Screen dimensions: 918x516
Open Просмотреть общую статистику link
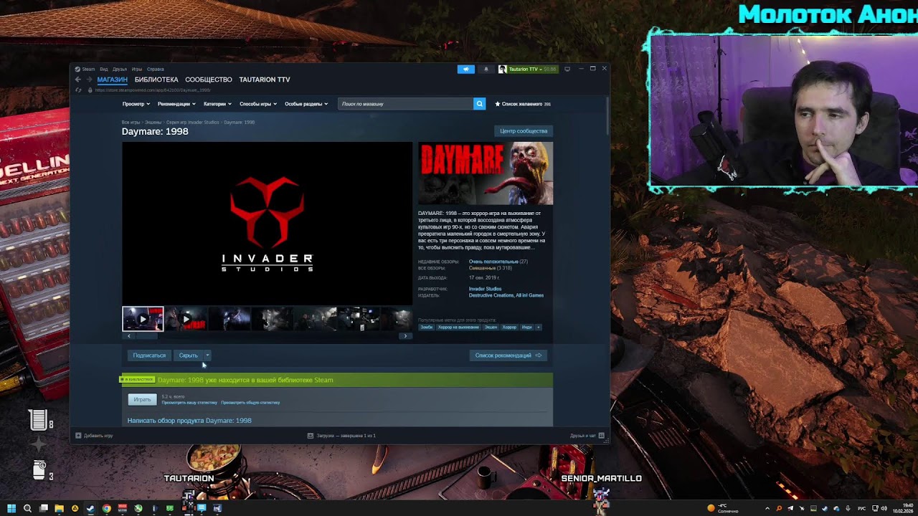(250, 403)
